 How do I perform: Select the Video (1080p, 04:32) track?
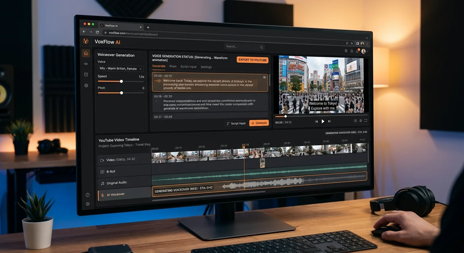124,160
